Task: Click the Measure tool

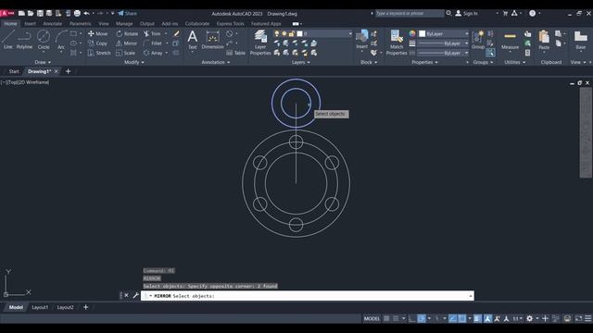Action: [510, 39]
